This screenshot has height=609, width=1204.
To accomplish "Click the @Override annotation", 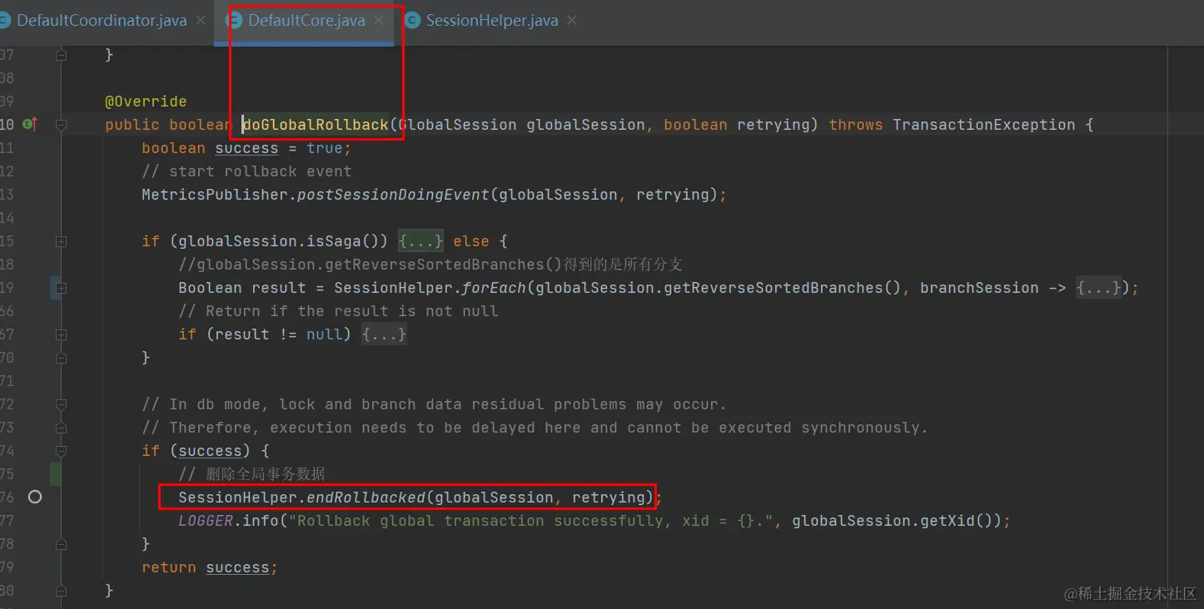I will (x=146, y=101).
